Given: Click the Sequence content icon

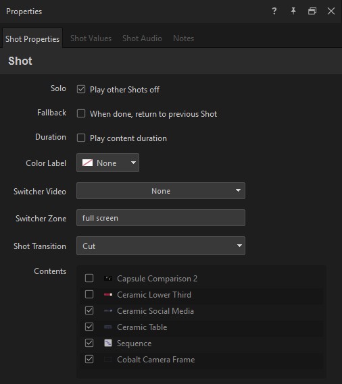Looking at the screenshot, I should tap(108, 343).
